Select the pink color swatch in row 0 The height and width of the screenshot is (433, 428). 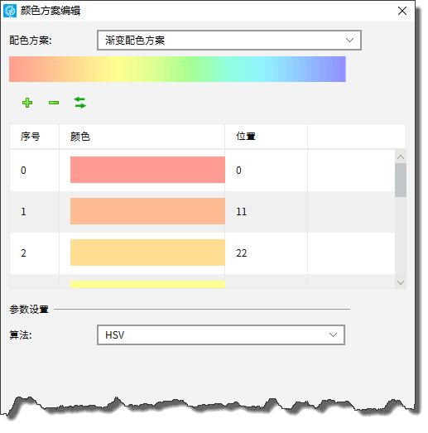point(147,170)
